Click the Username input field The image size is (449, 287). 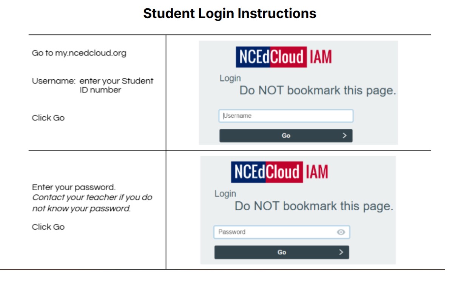click(x=286, y=116)
